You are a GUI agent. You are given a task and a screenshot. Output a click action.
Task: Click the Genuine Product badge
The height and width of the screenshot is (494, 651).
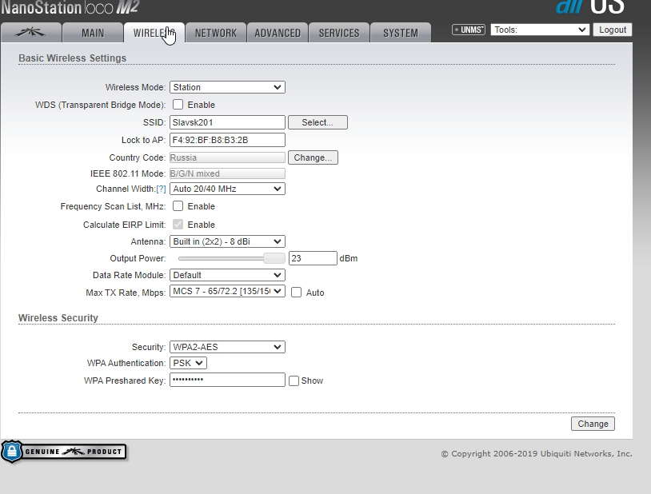coord(64,452)
